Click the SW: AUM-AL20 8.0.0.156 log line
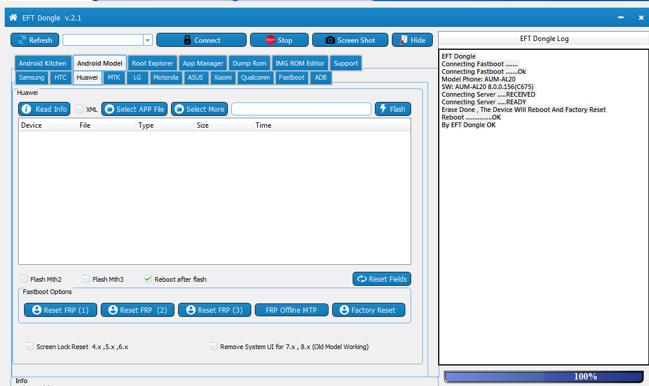The image size is (649, 386). [487, 87]
